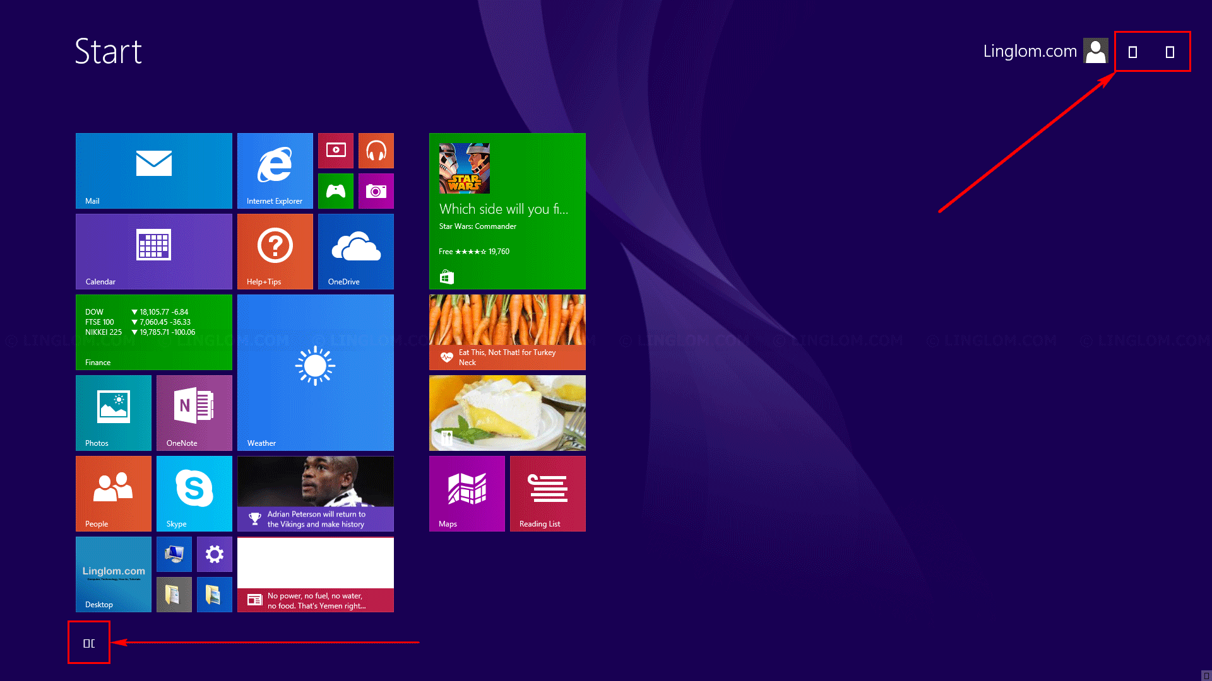Start Skype

(194, 493)
